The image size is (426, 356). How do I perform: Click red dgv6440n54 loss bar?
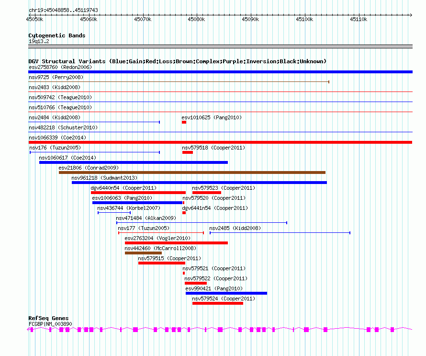pyautogui.click(x=138, y=193)
